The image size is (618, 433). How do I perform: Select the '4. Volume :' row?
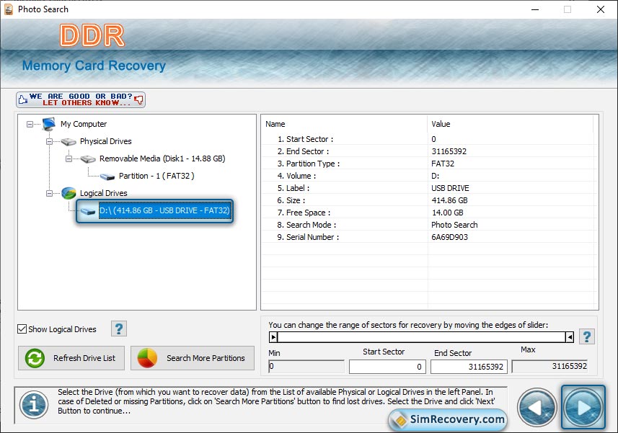click(430, 176)
